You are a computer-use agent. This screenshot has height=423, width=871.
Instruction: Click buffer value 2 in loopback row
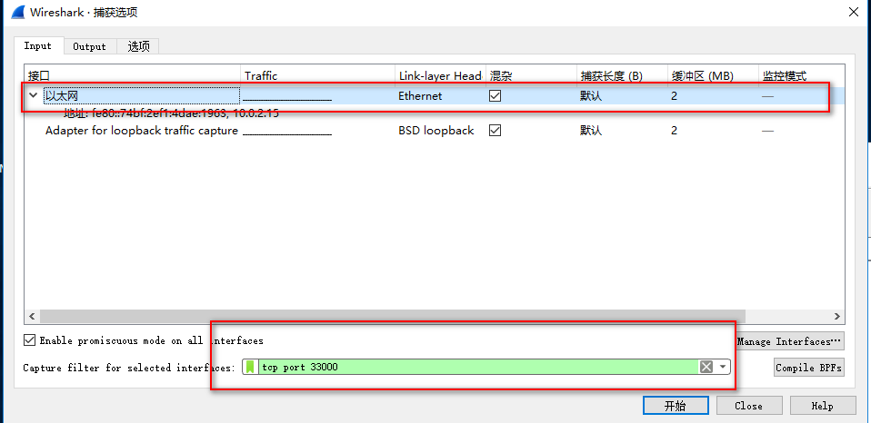pos(674,131)
